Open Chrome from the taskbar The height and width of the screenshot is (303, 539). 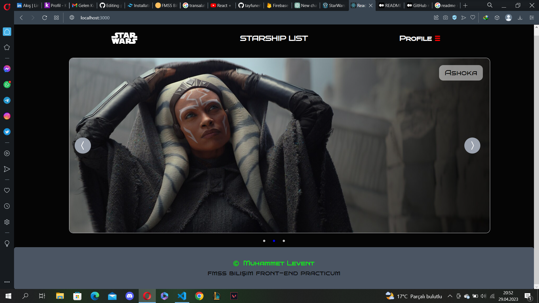click(199, 296)
